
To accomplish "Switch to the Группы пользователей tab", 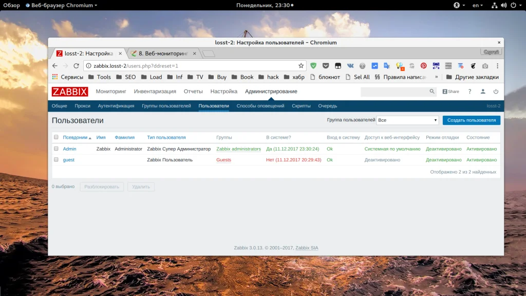I will tap(166, 106).
